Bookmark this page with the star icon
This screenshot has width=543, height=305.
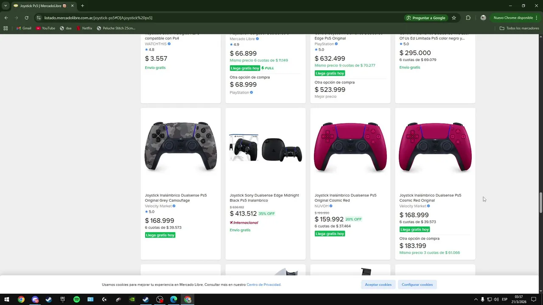coord(454,18)
